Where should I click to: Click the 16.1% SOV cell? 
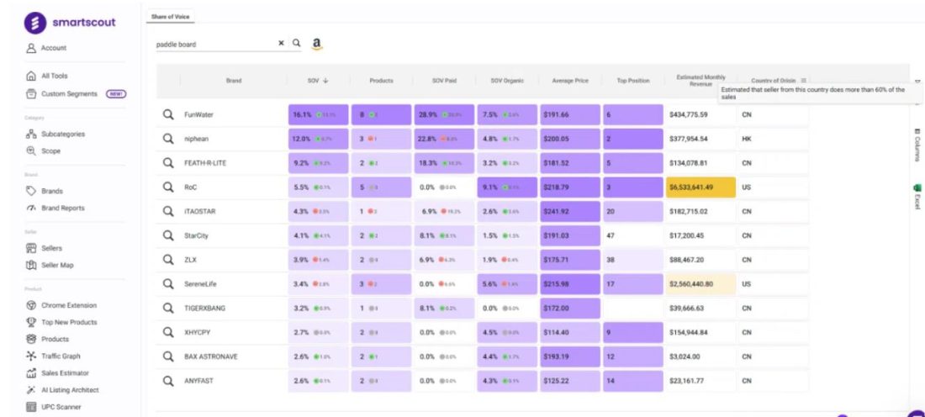319,115
